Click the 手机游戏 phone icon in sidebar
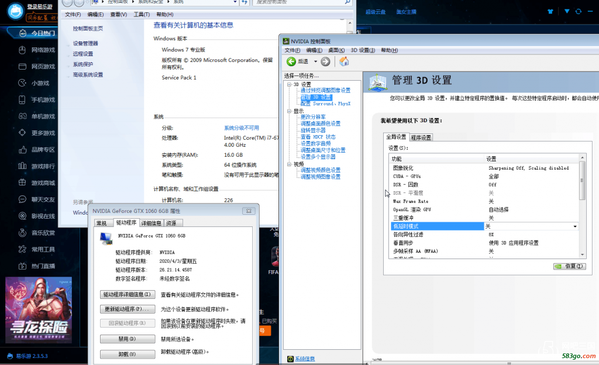 click(x=22, y=99)
